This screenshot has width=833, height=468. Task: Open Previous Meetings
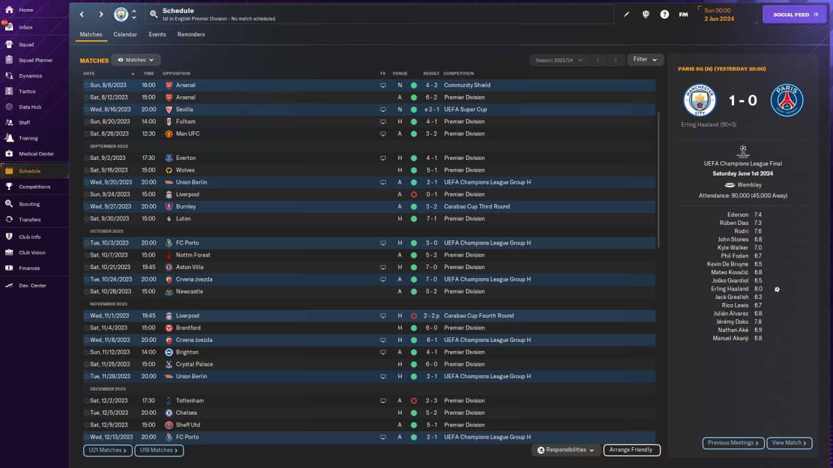click(733, 443)
